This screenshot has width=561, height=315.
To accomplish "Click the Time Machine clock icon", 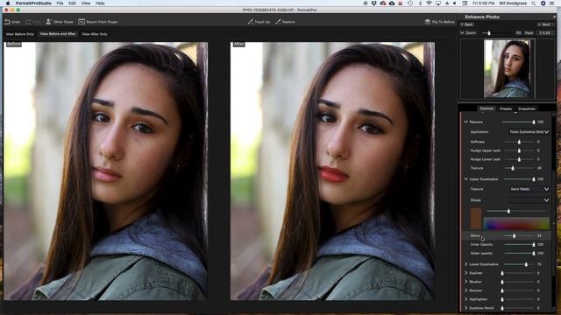I will [410, 3].
